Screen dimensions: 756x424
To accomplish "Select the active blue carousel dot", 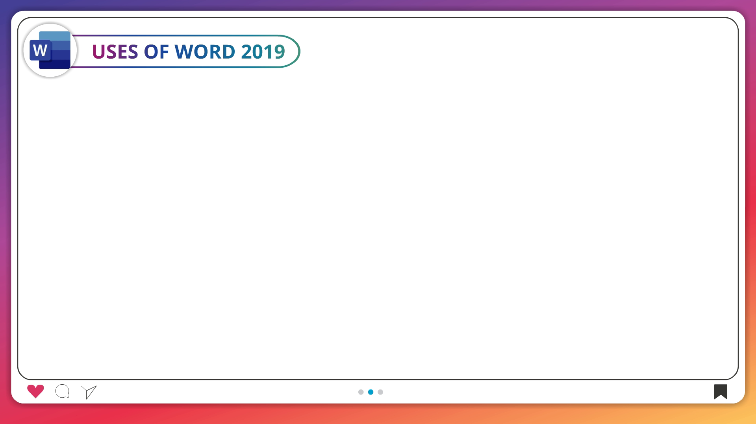I will pyautogui.click(x=371, y=392).
